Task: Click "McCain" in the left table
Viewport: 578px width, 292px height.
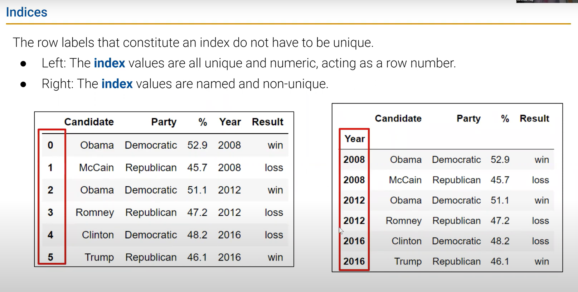Action: click(96, 168)
